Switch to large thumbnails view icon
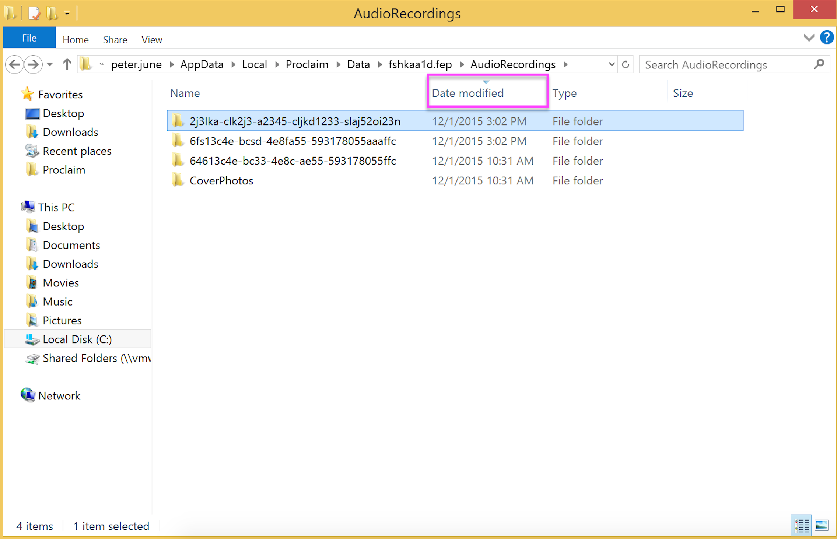This screenshot has width=837, height=539. (x=822, y=525)
